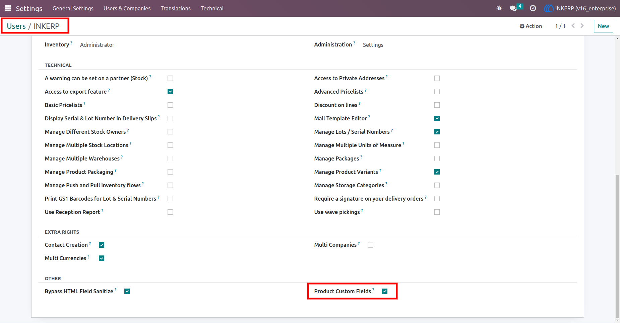Enable Multi Companies checkbox
620x323 pixels.
point(370,245)
